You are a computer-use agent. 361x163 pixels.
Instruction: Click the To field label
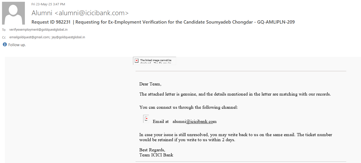[x=4, y=30]
